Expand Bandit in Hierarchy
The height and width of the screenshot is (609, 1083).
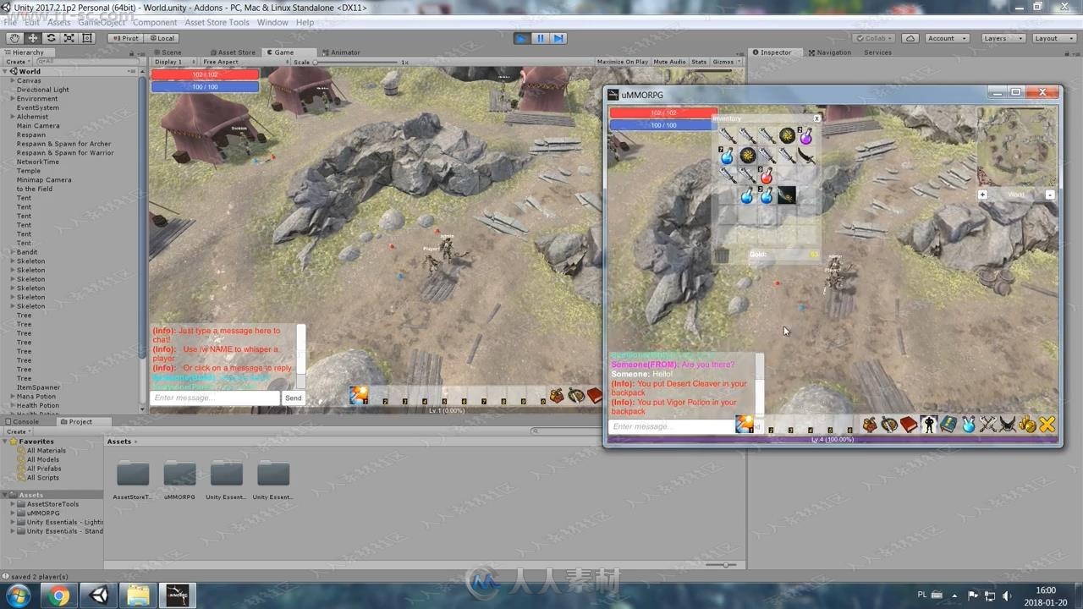13,252
